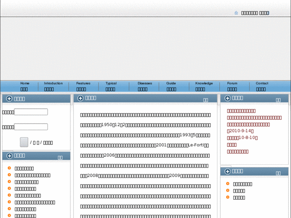Click the plus icon in the lower-left panel header

9,156
